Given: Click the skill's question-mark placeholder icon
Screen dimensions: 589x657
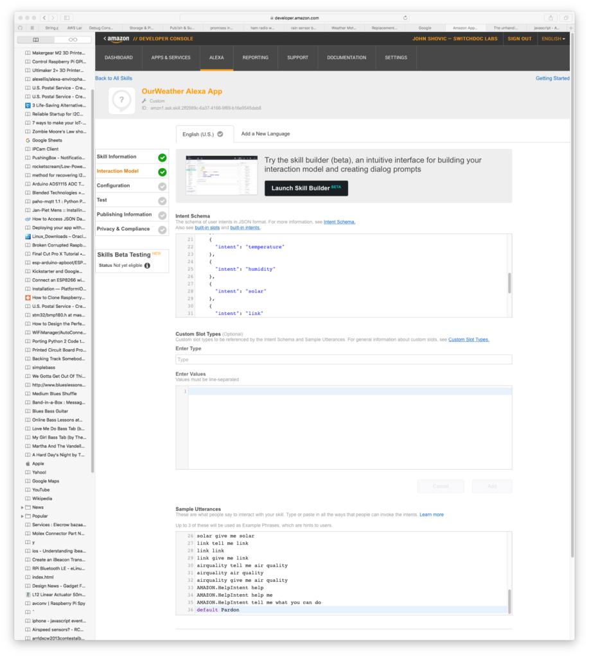Looking at the screenshot, I should (x=121, y=100).
